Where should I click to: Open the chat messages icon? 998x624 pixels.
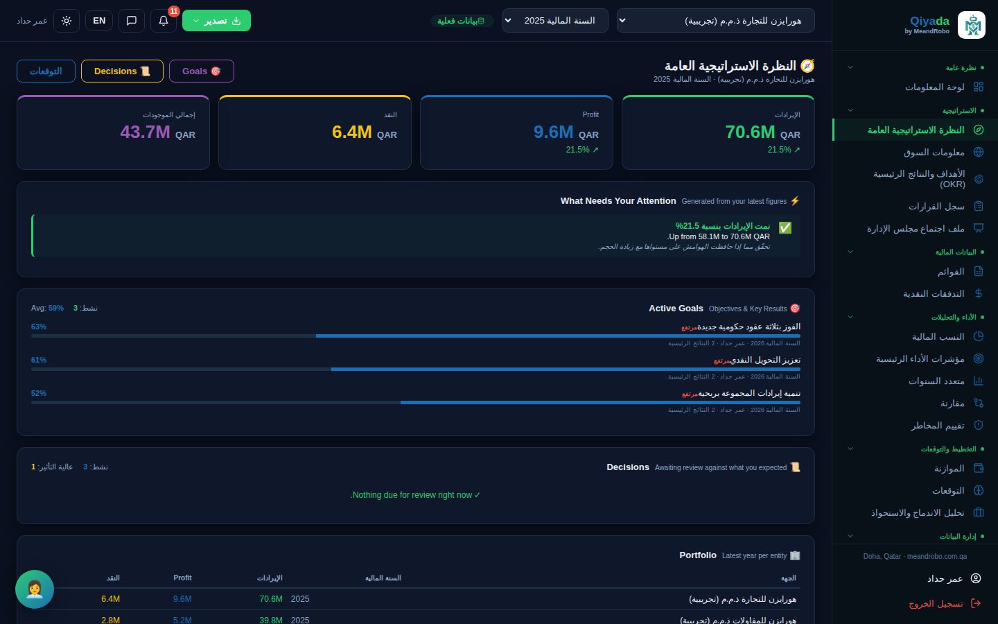tap(132, 21)
